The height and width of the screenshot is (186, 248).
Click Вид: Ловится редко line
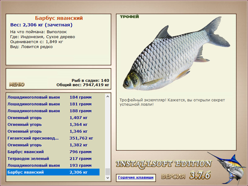tap(31, 47)
